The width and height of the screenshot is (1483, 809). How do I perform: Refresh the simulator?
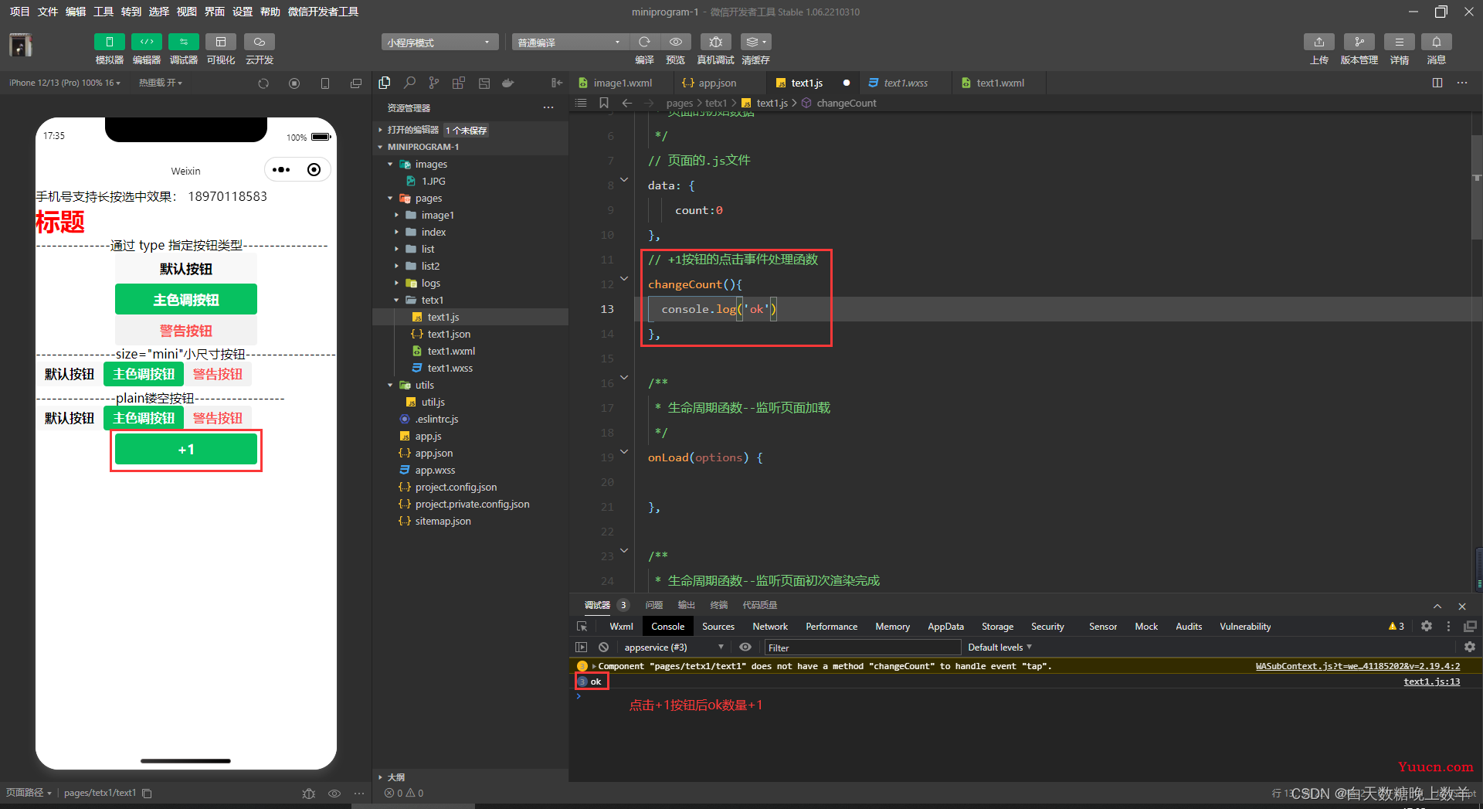pos(263,83)
